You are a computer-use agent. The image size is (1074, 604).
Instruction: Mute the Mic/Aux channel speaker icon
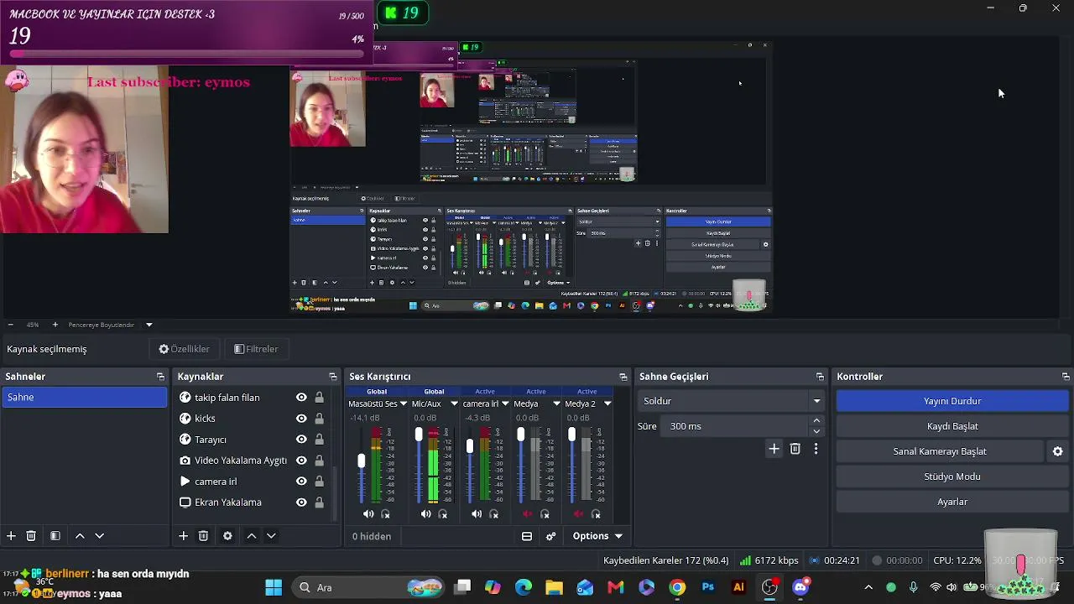pyautogui.click(x=426, y=514)
